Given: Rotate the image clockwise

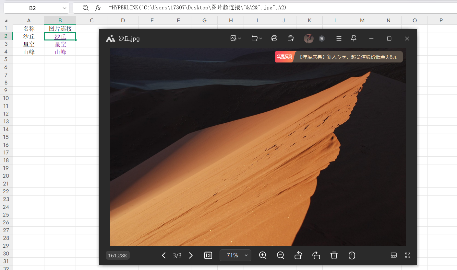Looking at the screenshot, I should (x=316, y=255).
